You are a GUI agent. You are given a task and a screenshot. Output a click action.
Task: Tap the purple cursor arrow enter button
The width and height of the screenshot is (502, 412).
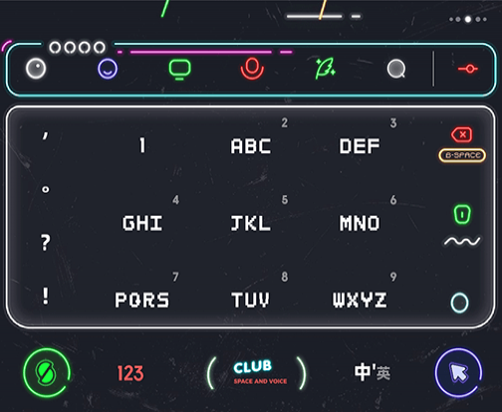click(x=458, y=372)
